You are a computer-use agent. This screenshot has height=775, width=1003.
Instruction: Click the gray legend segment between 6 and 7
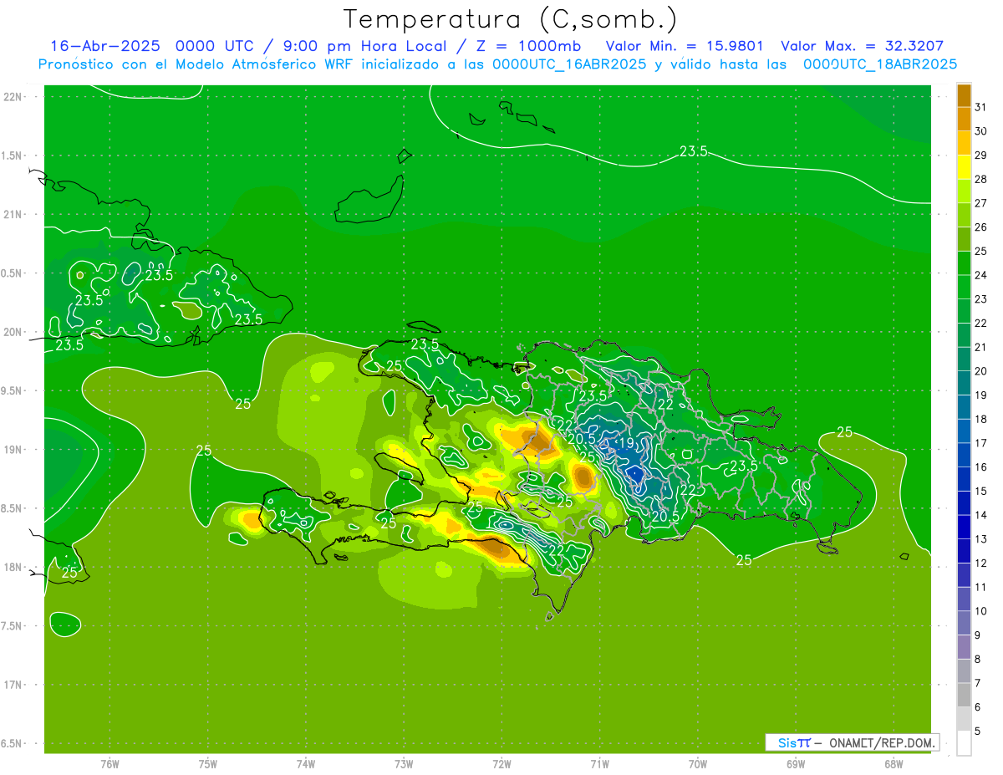tap(964, 695)
